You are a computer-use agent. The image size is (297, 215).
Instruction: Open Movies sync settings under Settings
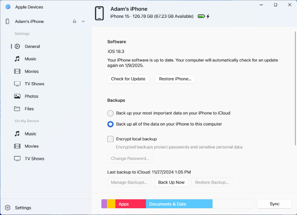point(32,71)
